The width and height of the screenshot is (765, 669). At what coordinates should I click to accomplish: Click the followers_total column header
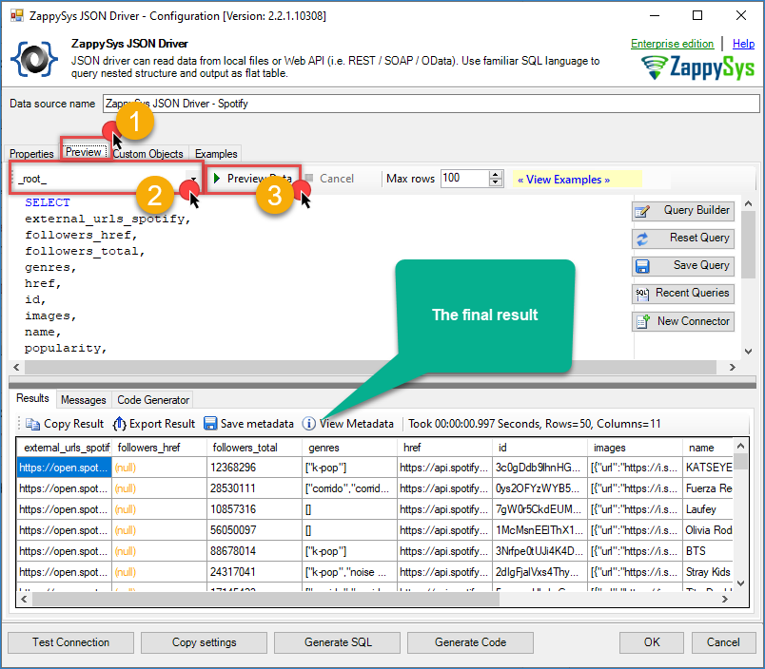coord(255,448)
